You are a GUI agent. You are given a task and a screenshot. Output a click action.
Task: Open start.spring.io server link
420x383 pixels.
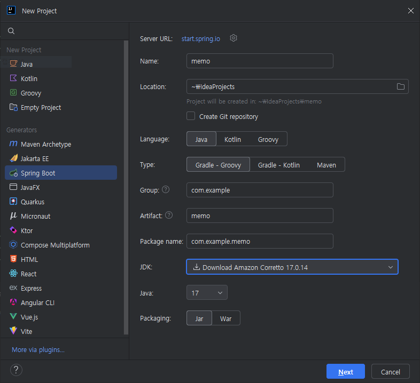[x=200, y=39]
